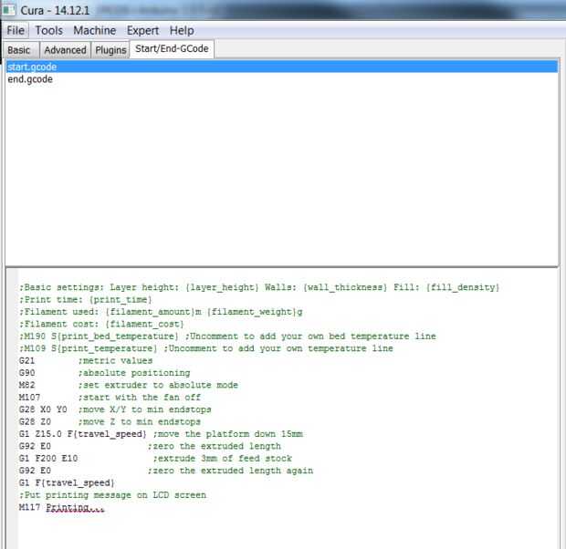Select the Start/End-GCode tab
566x549 pixels.
(x=172, y=48)
